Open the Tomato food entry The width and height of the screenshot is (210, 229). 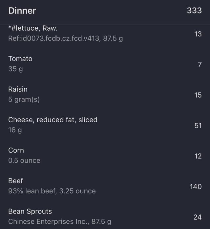[x=105, y=64]
